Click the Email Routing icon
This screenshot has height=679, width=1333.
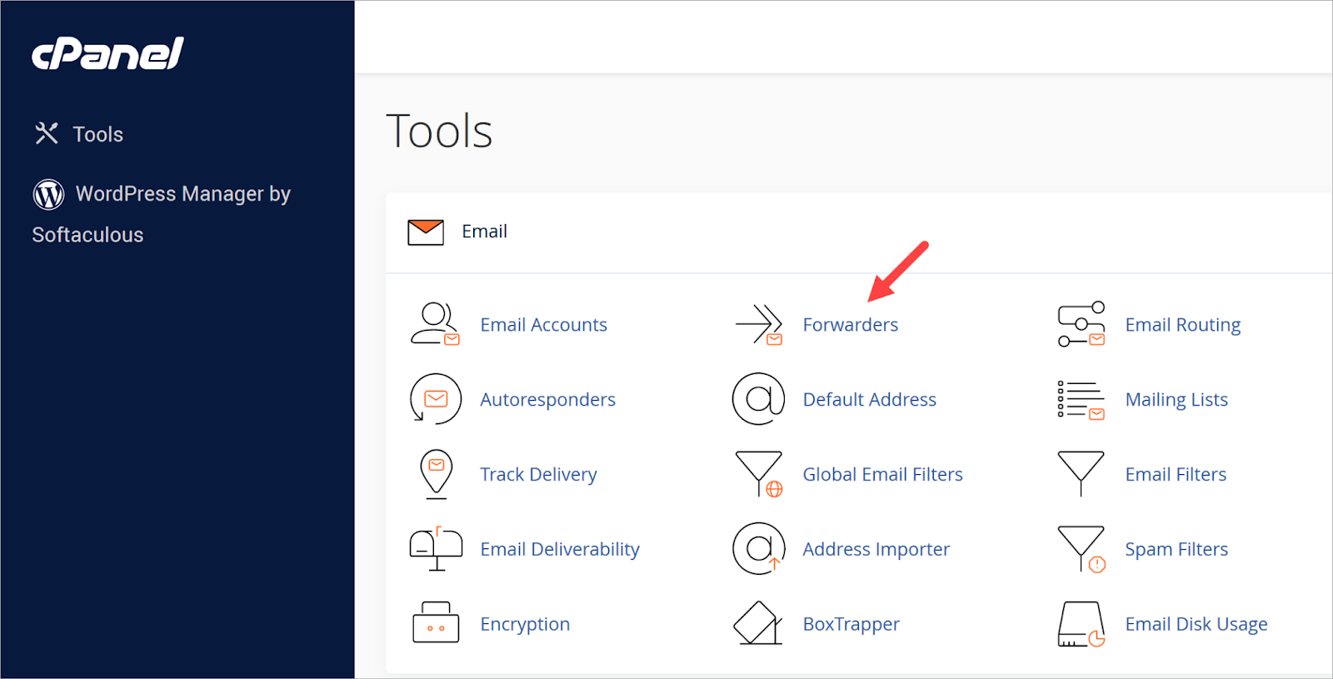(x=1081, y=324)
